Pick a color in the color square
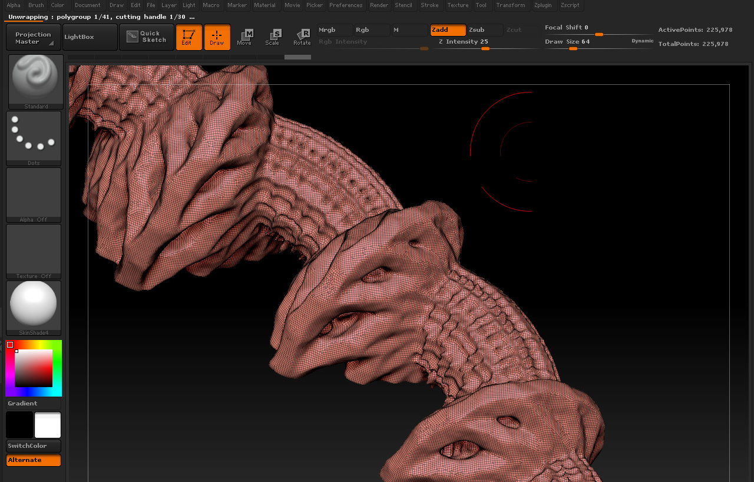 tap(34, 368)
